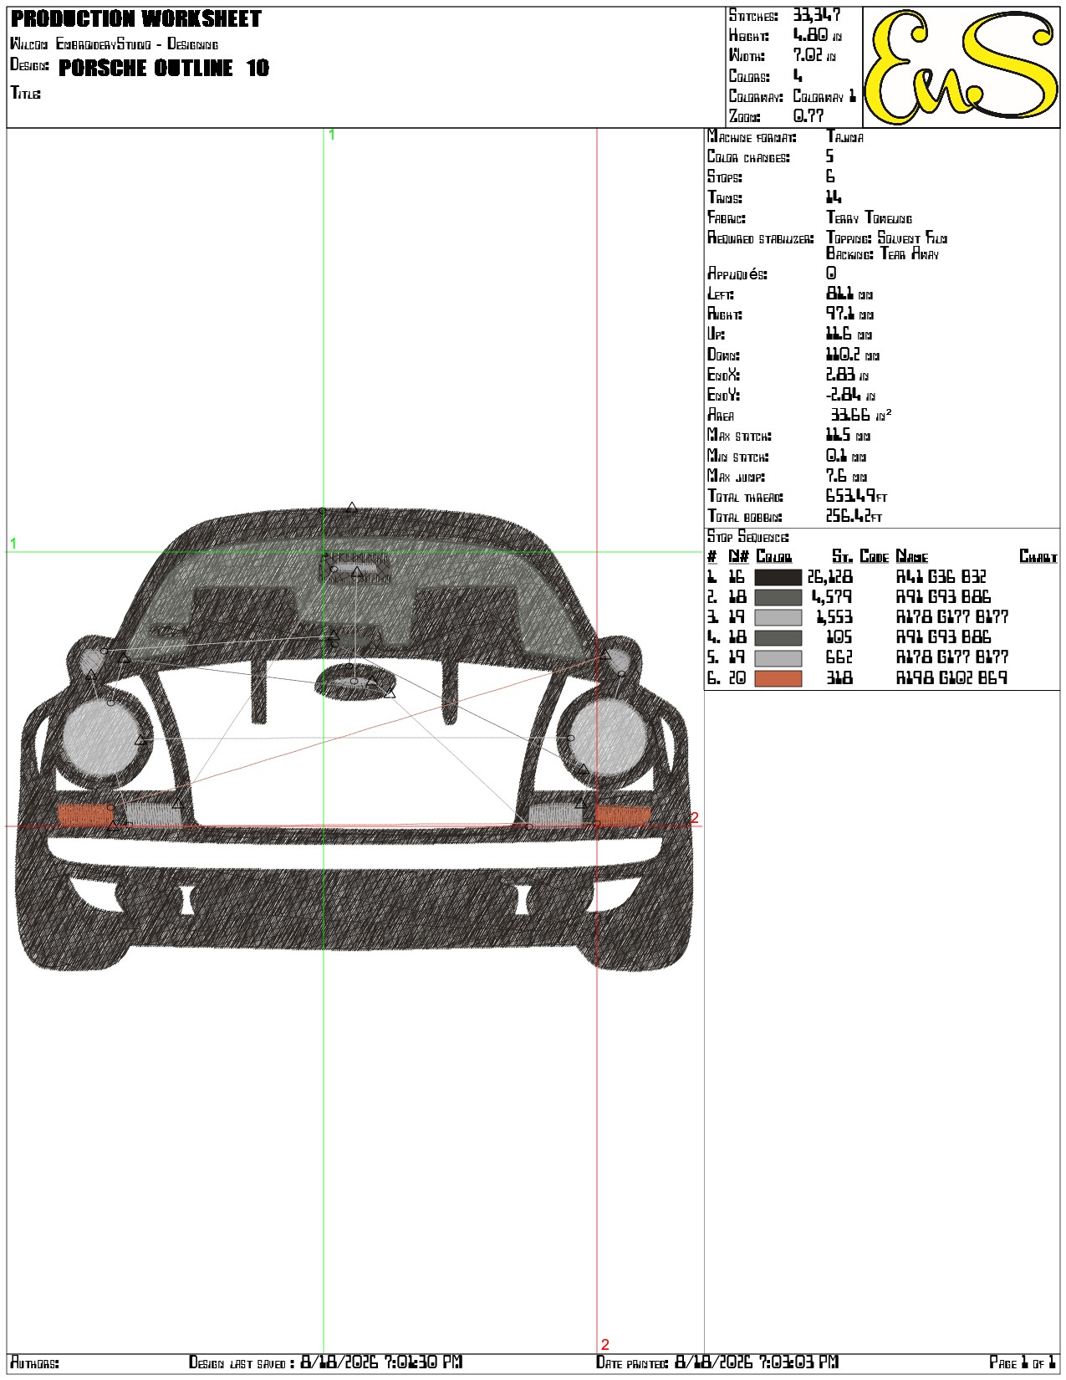Click the Area value 33.66 in²
Viewport: 1066px width, 1380px height.
click(x=860, y=415)
